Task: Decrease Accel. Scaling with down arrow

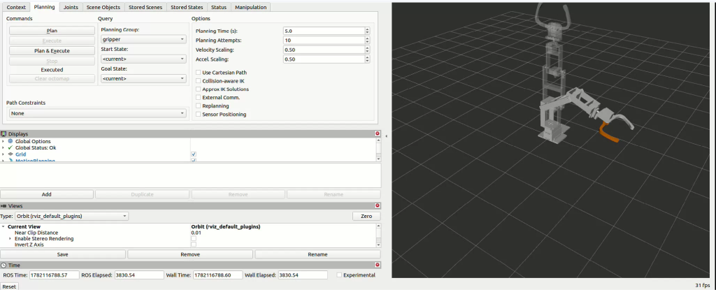Action: click(367, 61)
